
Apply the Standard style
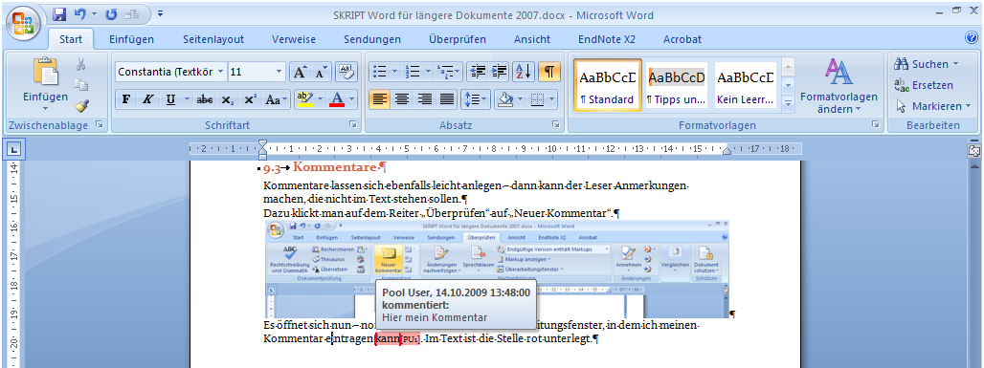coord(608,85)
